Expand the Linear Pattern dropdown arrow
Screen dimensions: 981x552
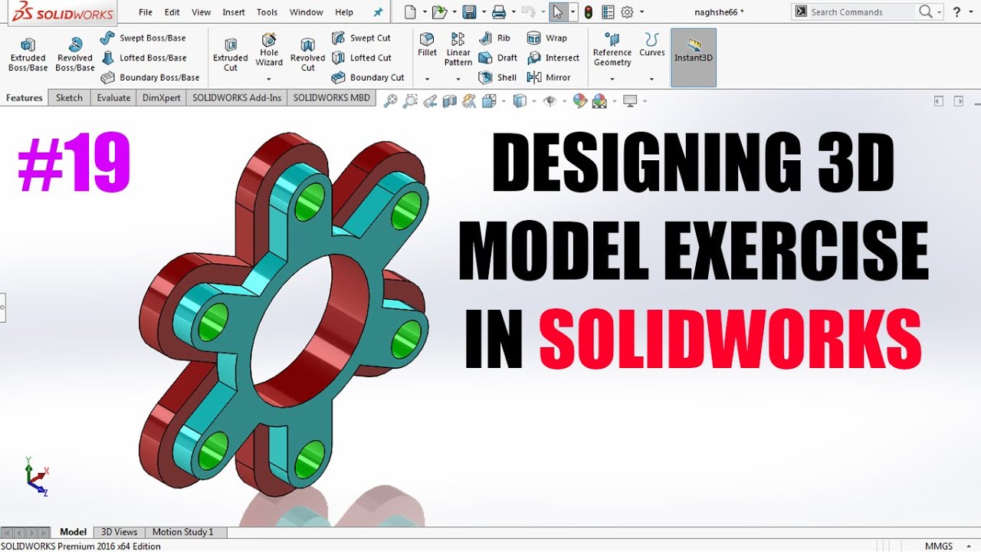pyautogui.click(x=458, y=79)
